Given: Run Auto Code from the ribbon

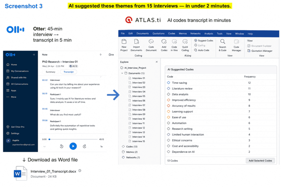Looking at the screenshot, I should 202,50.
